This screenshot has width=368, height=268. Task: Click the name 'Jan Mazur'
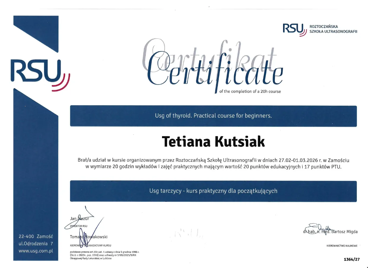point(79,219)
